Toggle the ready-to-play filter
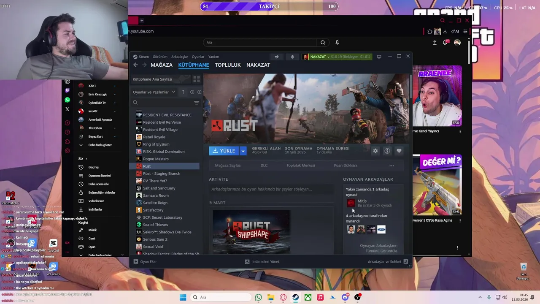The image size is (540, 304). pos(199,92)
